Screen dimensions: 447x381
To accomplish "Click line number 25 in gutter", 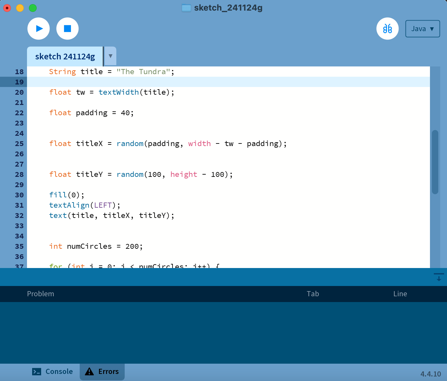I will click(19, 144).
